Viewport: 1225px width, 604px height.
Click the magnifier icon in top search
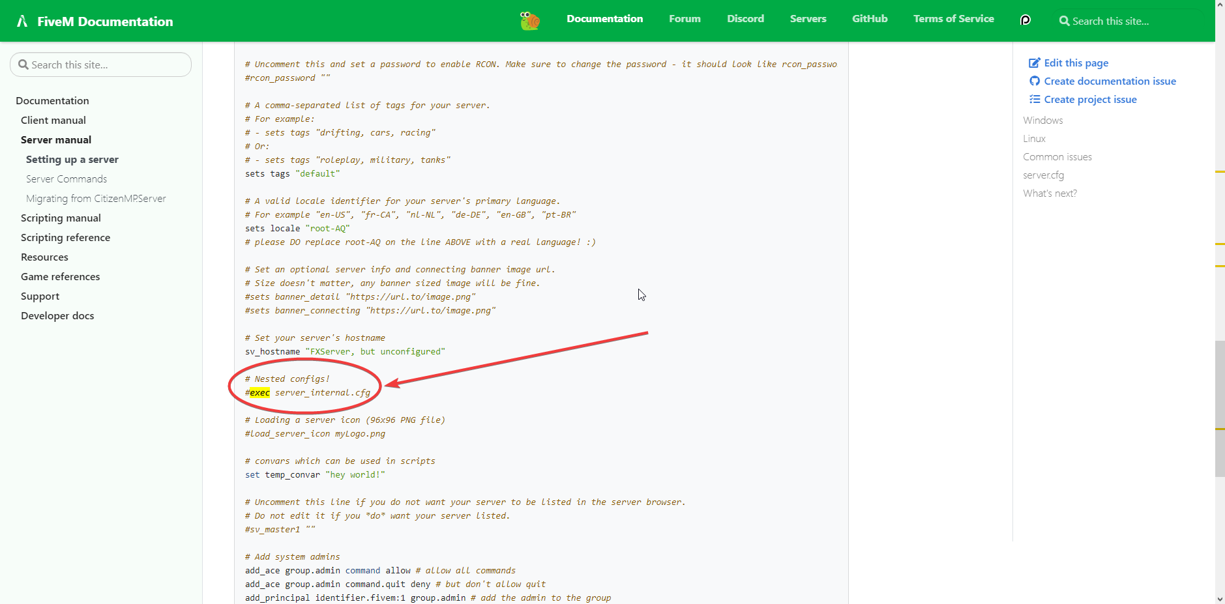[1064, 22]
